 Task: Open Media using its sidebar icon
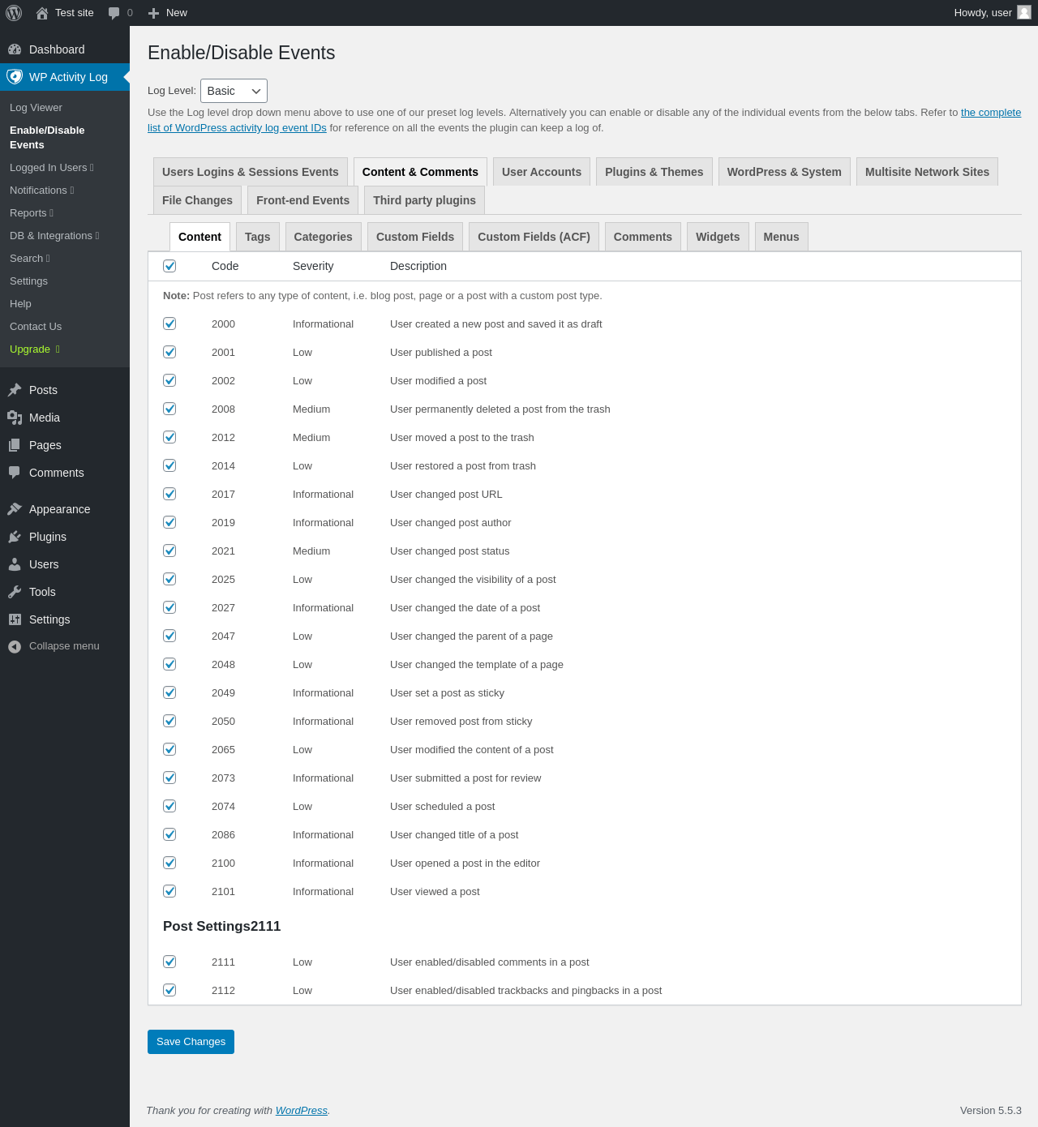pos(15,418)
